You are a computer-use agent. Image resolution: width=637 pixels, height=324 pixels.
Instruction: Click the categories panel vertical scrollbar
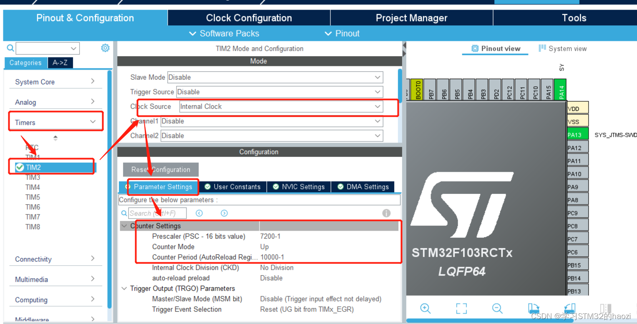(109, 190)
